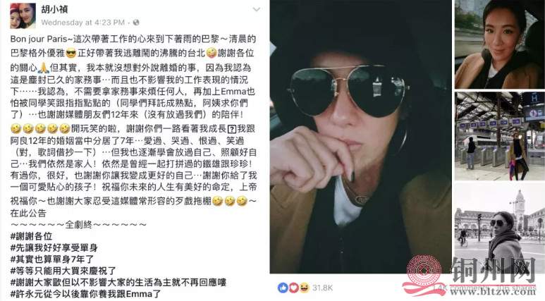The height and width of the screenshot is (301, 545).
Task: Click the poster's profile picture
Action: (23, 16)
